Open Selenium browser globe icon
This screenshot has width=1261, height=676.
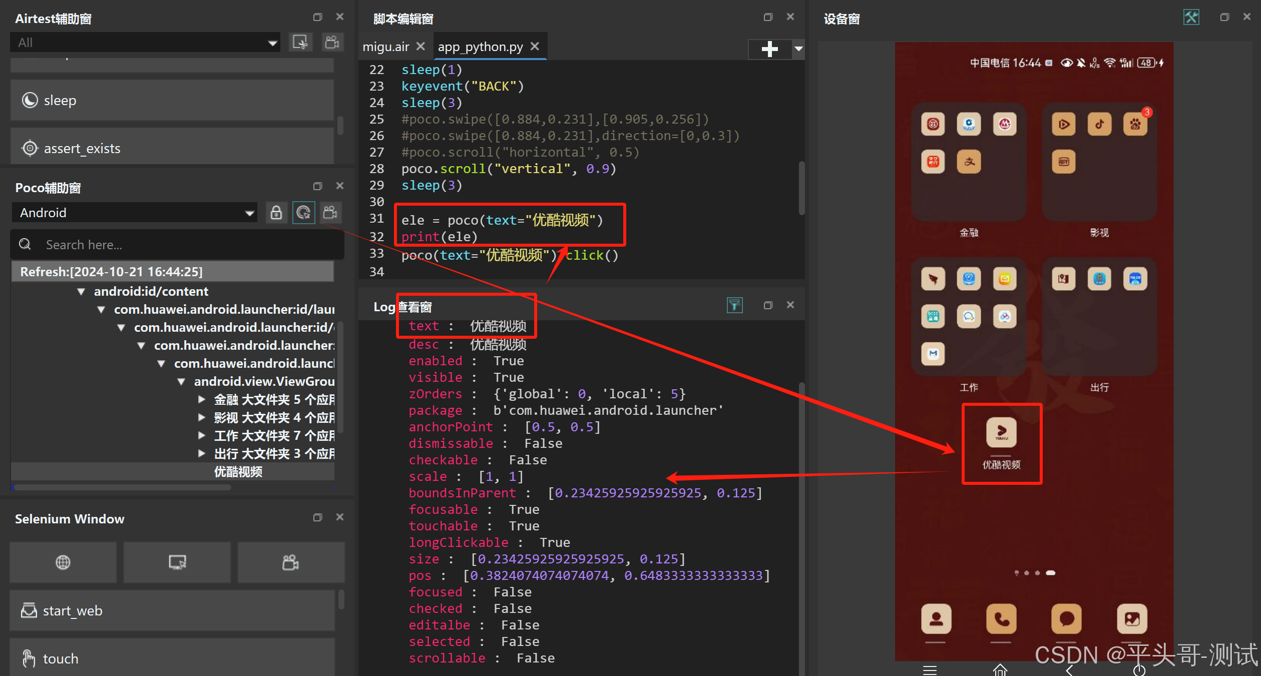click(x=63, y=562)
